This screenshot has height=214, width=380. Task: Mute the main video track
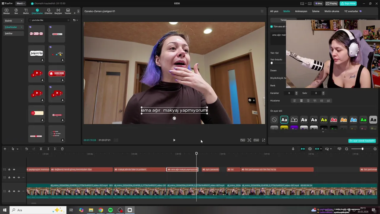19,191
